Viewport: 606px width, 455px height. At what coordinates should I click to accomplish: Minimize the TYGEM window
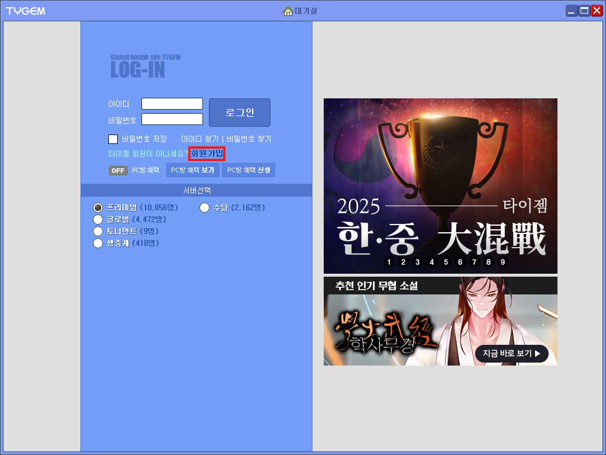pyautogui.click(x=572, y=11)
